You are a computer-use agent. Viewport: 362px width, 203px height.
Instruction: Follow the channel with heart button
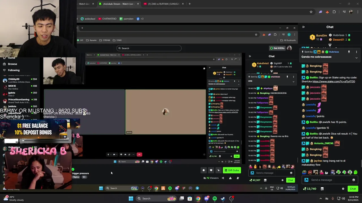(x=211, y=170)
